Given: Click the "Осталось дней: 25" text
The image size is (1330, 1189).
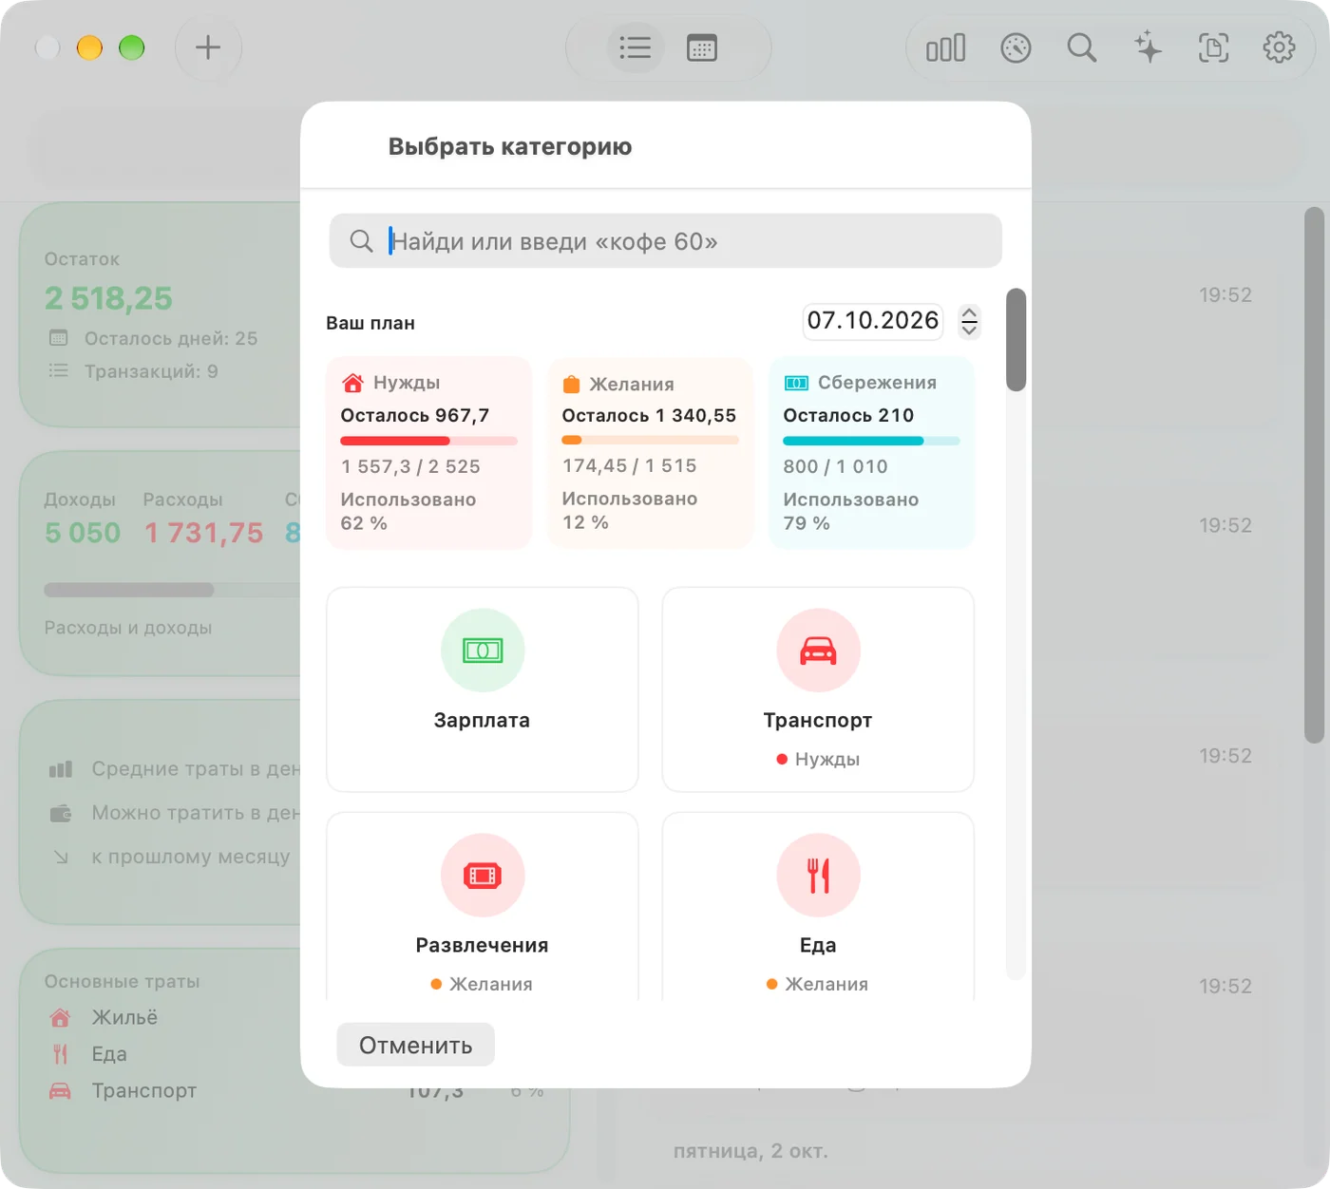Looking at the screenshot, I should [x=171, y=338].
